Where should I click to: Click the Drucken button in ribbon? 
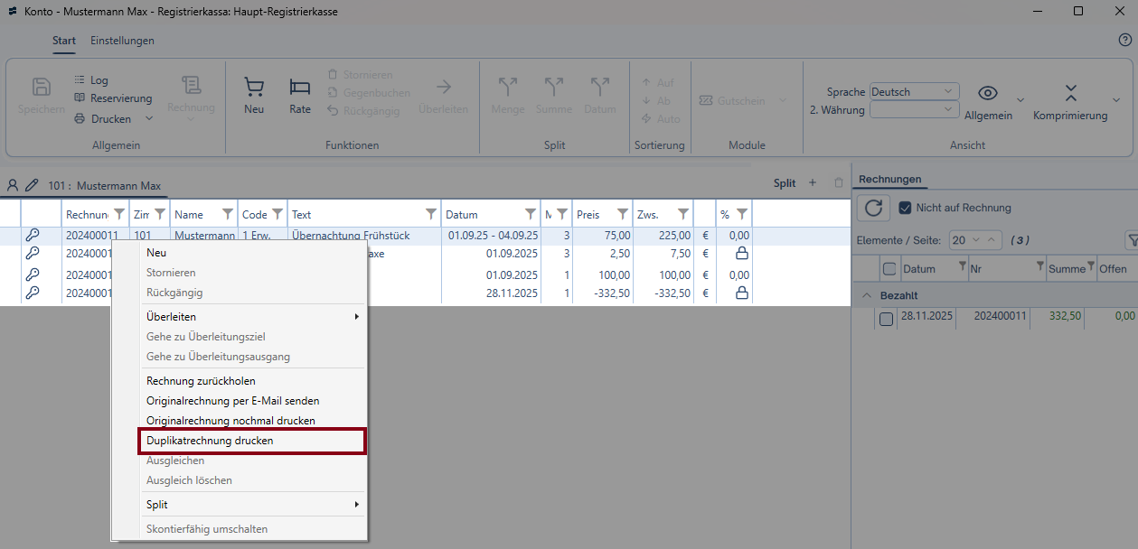click(x=110, y=118)
